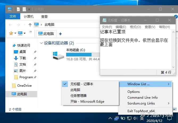Click the computer toolbar icon
The height and width of the screenshot is (123, 178).
point(20,33)
